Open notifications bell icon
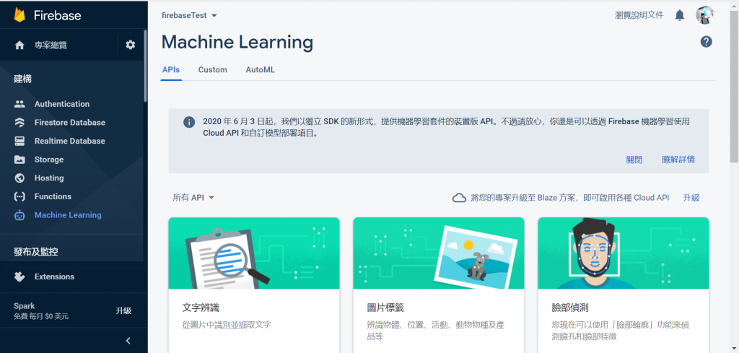739x353 pixels. (x=680, y=16)
